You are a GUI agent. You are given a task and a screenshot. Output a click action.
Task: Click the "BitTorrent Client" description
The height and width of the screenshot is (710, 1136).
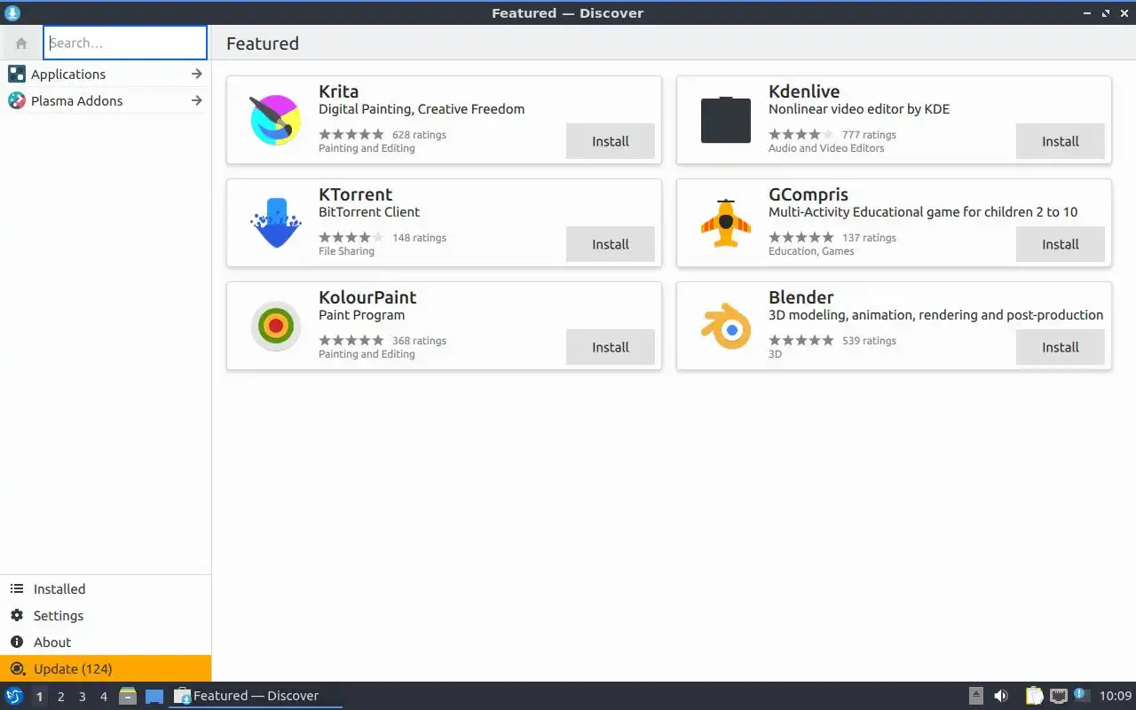369,212
